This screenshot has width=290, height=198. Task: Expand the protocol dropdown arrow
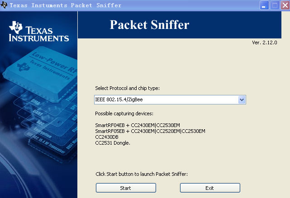242,99
